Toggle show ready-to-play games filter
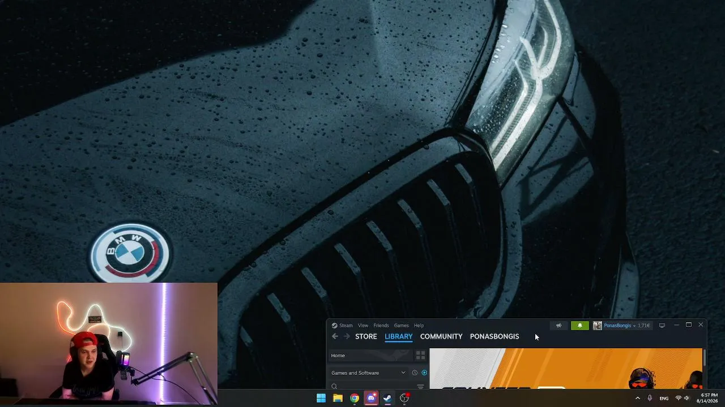The image size is (725, 407). [424, 373]
